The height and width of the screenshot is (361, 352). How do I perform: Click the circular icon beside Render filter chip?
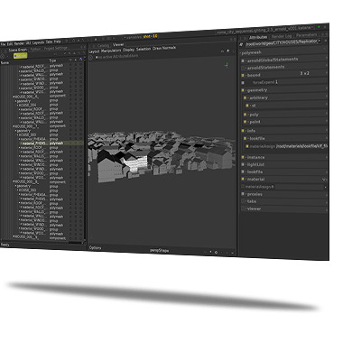coord(3,56)
